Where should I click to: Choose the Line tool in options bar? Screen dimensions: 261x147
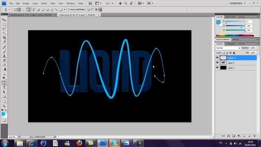click(x=56, y=10)
